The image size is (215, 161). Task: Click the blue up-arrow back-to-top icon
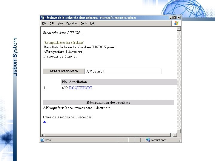coord(44,122)
